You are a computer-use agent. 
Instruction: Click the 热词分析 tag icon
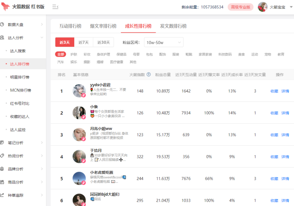coord(2,156)
